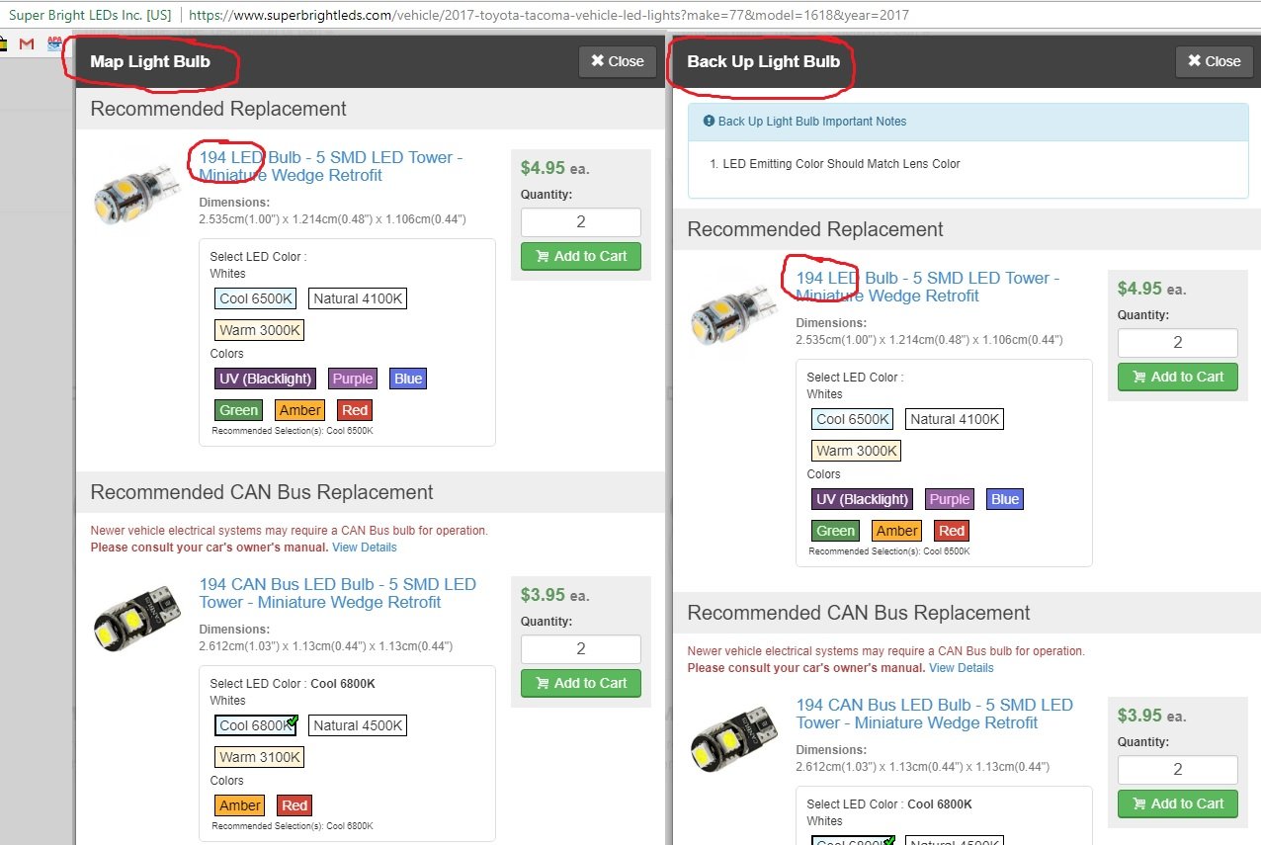Select Cool 6500K for the Map Light bulb
The image size is (1261, 845).
pyautogui.click(x=256, y=298)
